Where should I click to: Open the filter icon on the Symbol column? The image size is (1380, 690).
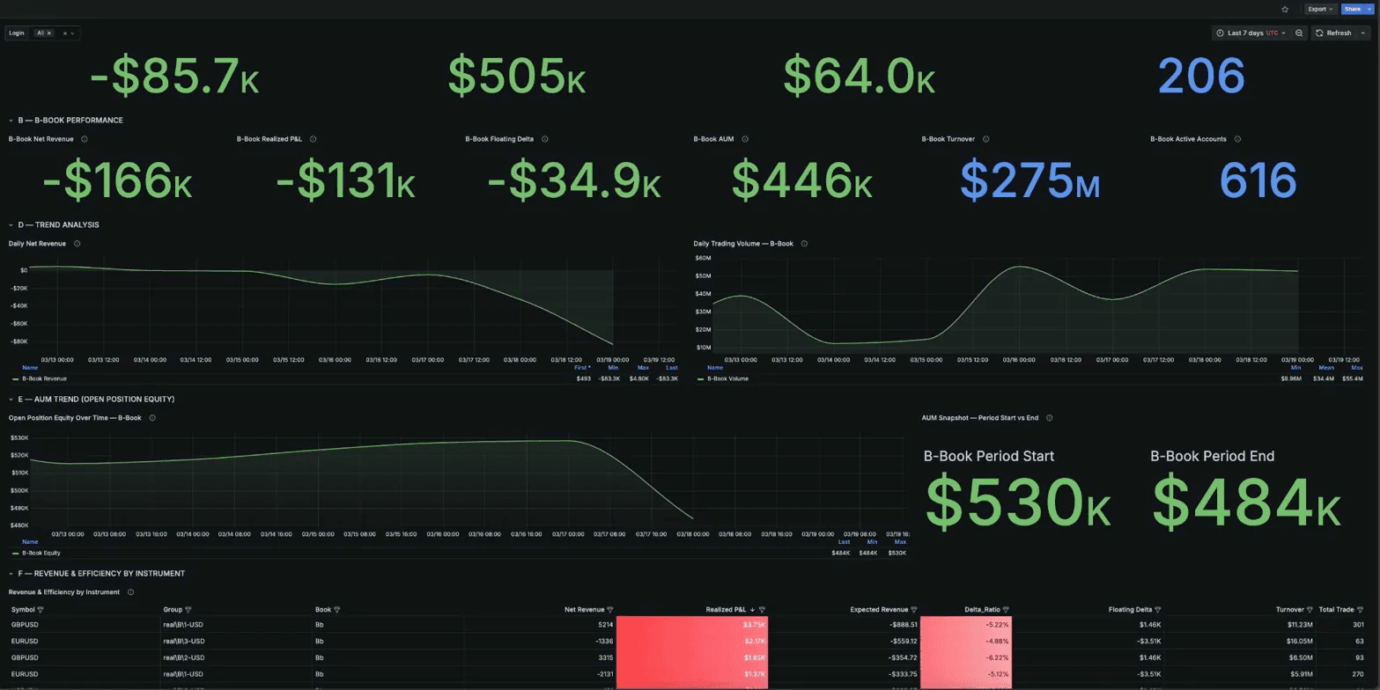(x=40, y=609)
